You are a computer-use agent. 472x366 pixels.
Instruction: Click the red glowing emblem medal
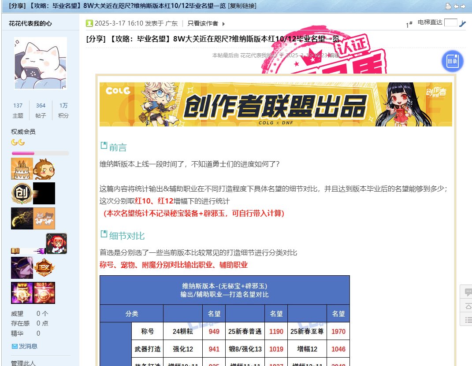pyautogui.click(x=44, y=293)
